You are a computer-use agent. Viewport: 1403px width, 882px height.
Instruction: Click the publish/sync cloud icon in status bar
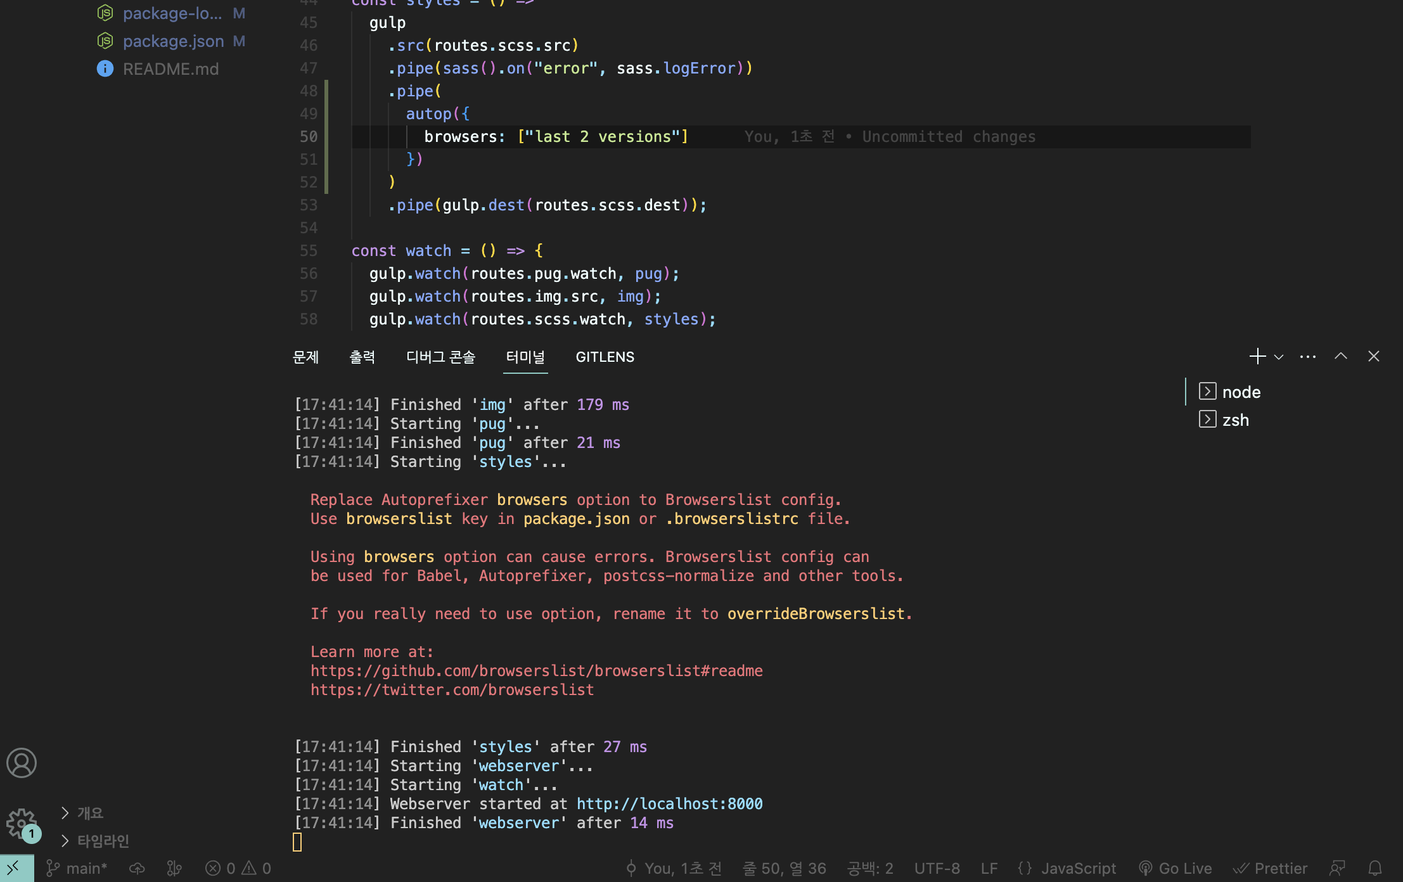pyautogui.click(x=137, y=868)
